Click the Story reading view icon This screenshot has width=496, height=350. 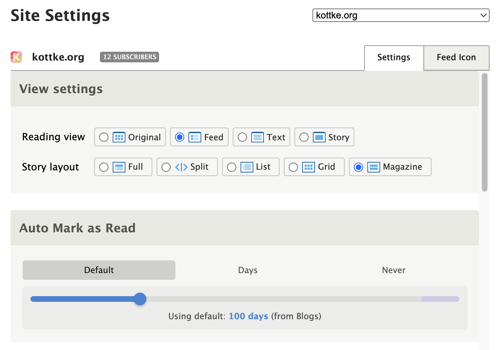coord(319,137)
